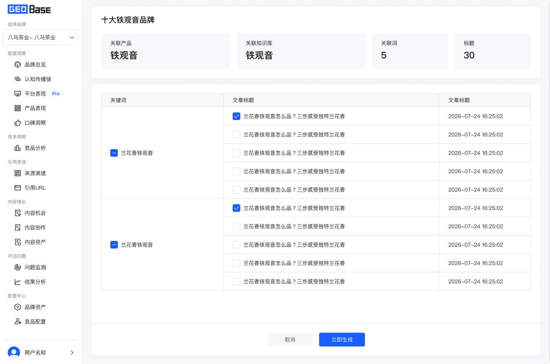This screenshot has height=364, width=550.
Task: Open 品牌总览 via its palette icon
Action: pyautogui.click(x=18, y=65)
